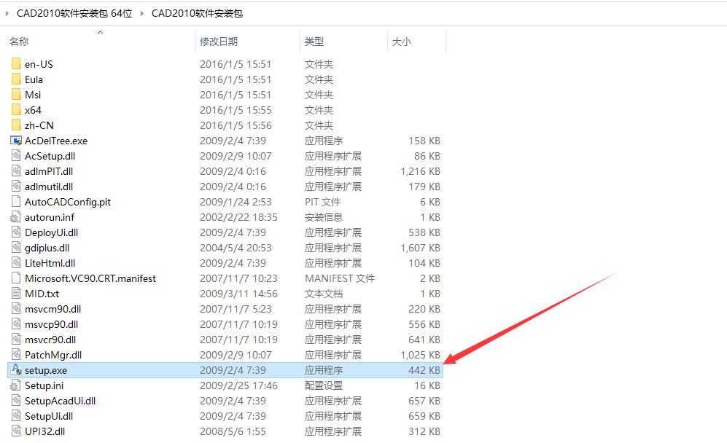The width and height of the screenshot is (727, 443).
Task: Click the SetupAcadUi.dll file icon
Action: click(x=16, y=400)
